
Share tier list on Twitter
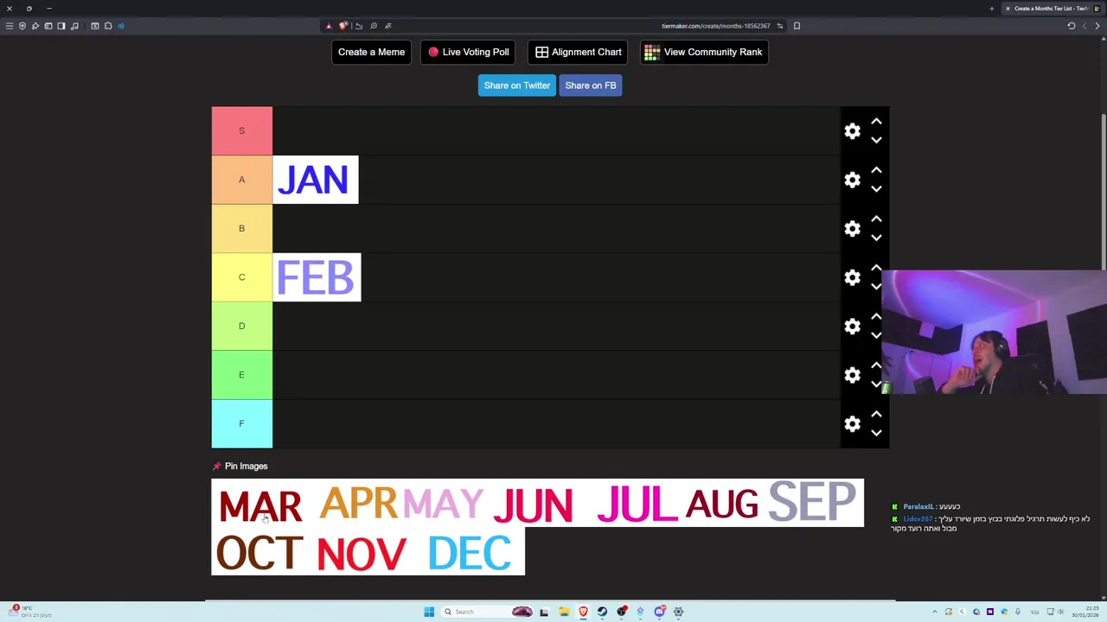tap(516, 86)
